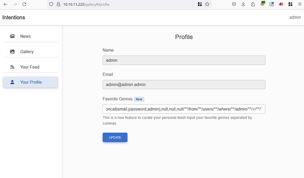Click the Email field with admin@admin.admin
Viewport: 304px width, 178px height.
(184, 85)
